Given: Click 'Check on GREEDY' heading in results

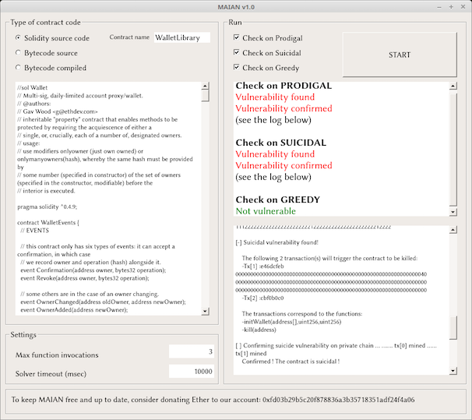Looking at the screenshot, I should point(278,199).
